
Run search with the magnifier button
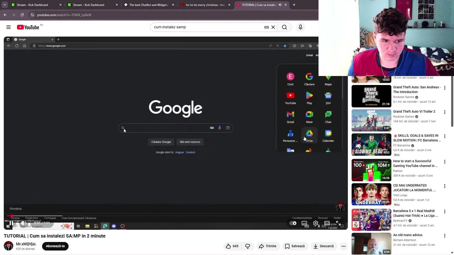[284, 27]
